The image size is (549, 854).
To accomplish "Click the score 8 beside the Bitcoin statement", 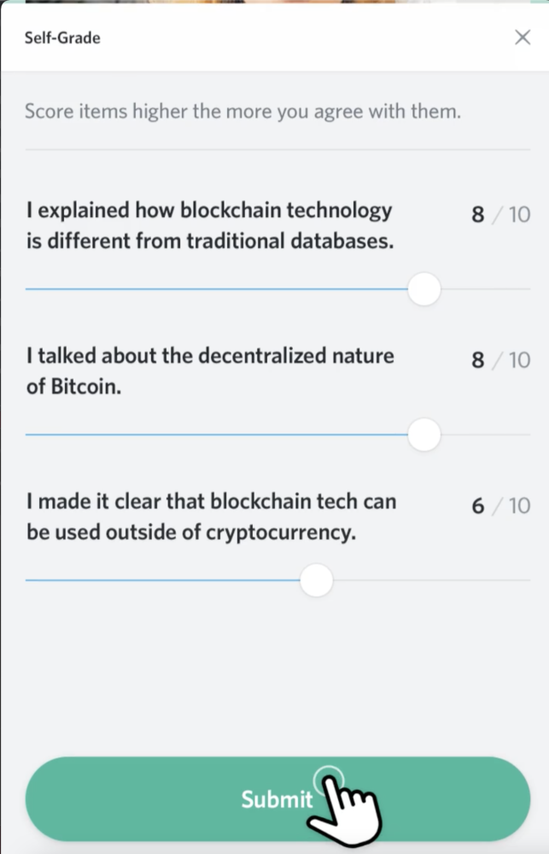I will coord(478,360).
